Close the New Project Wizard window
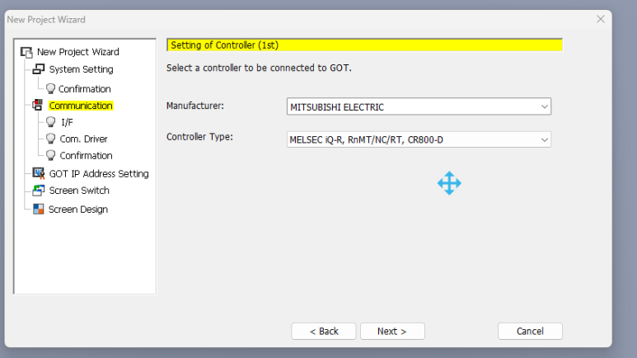 601,19
